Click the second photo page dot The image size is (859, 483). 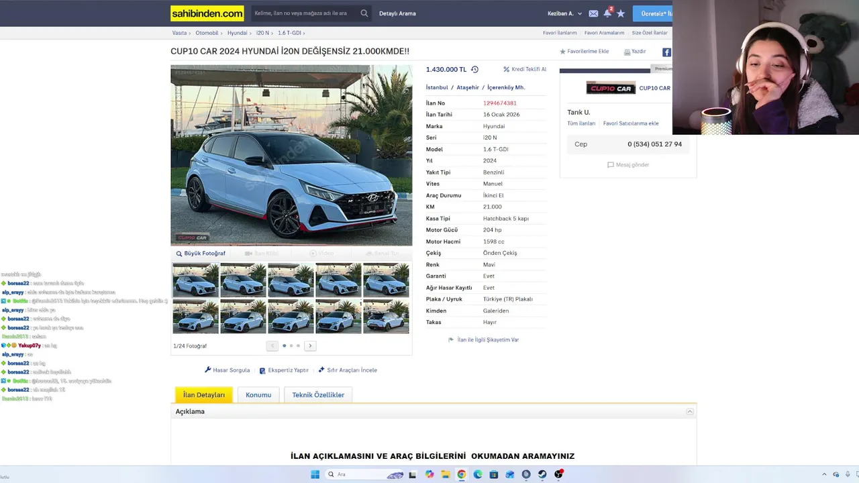[x=291, y=345]
